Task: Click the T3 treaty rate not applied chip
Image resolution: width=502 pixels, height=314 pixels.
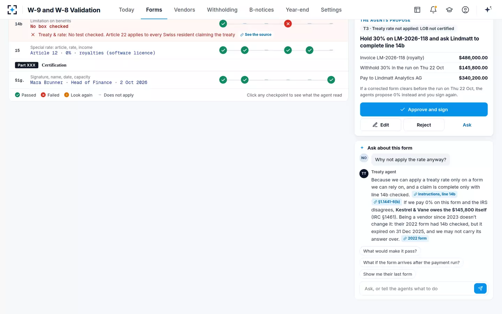Action: (409, 29)
